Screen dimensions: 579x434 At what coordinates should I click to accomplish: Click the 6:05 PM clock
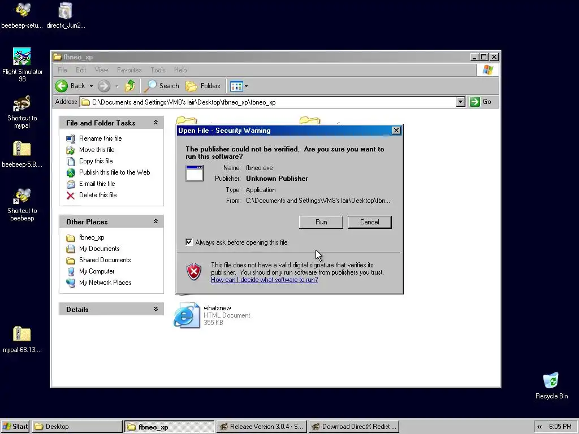pyautogui.click(x=560, y=427)
